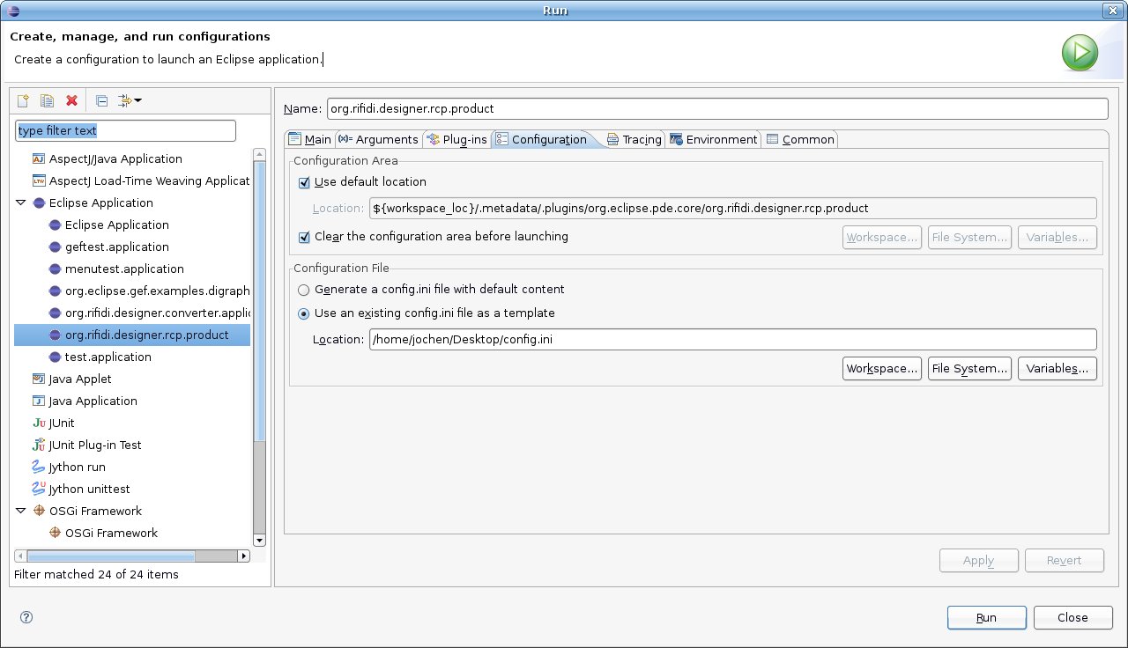
Task: Click the Java Applet icon
Action: coord(38,379)
